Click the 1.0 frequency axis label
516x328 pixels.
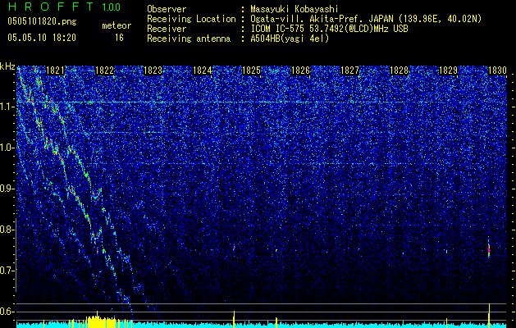pyautogui.click(x=7, y=148)
